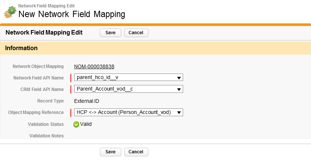
Task: Click the green Valid checkmark icon
Action: [x=76, y=124]
